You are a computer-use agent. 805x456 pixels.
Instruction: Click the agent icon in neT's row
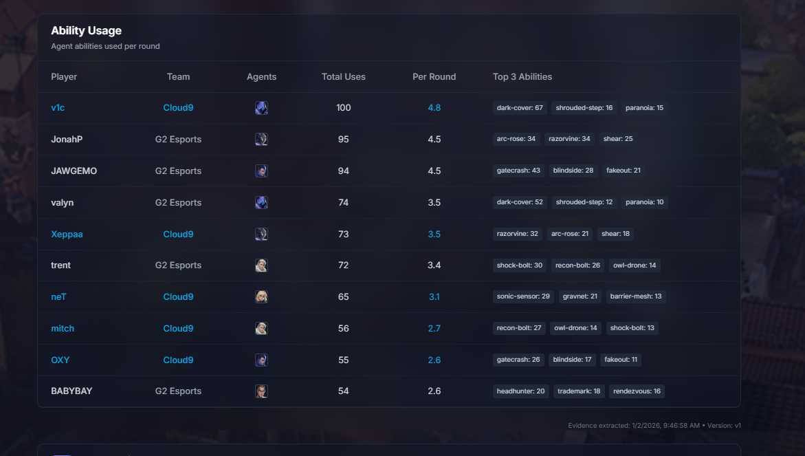[x=261, y=297]
